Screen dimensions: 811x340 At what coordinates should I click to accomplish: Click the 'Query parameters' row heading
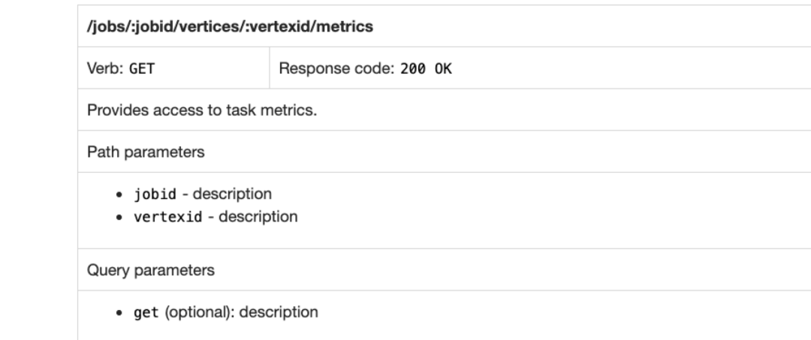[150, 270]
